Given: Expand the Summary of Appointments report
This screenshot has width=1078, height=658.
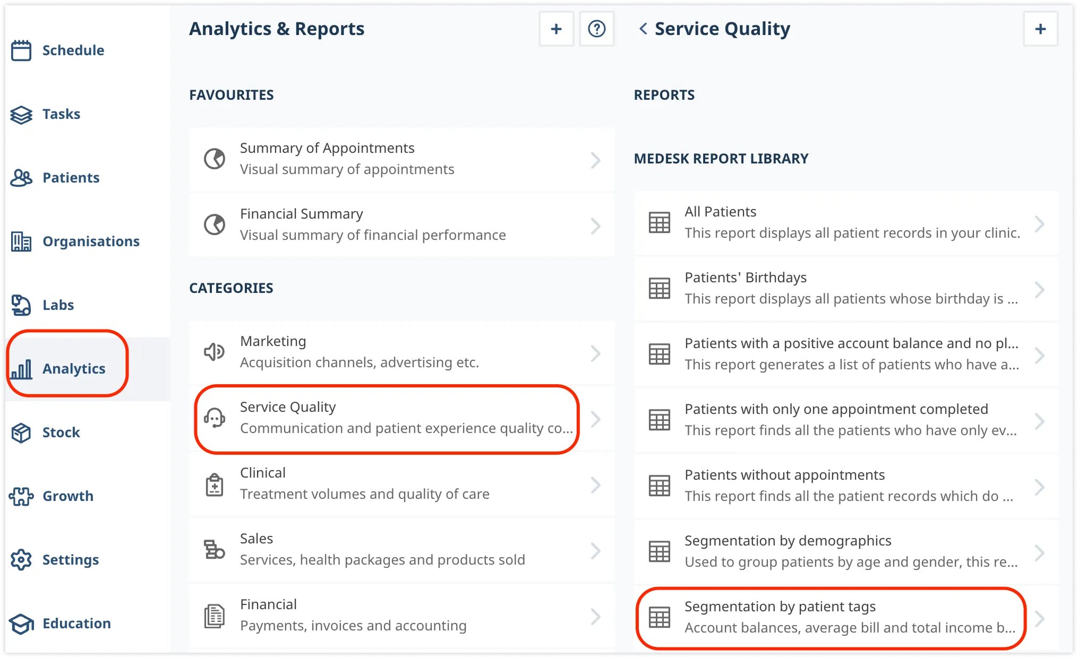Looking at the screenshot, I should (x=596, y=160).
